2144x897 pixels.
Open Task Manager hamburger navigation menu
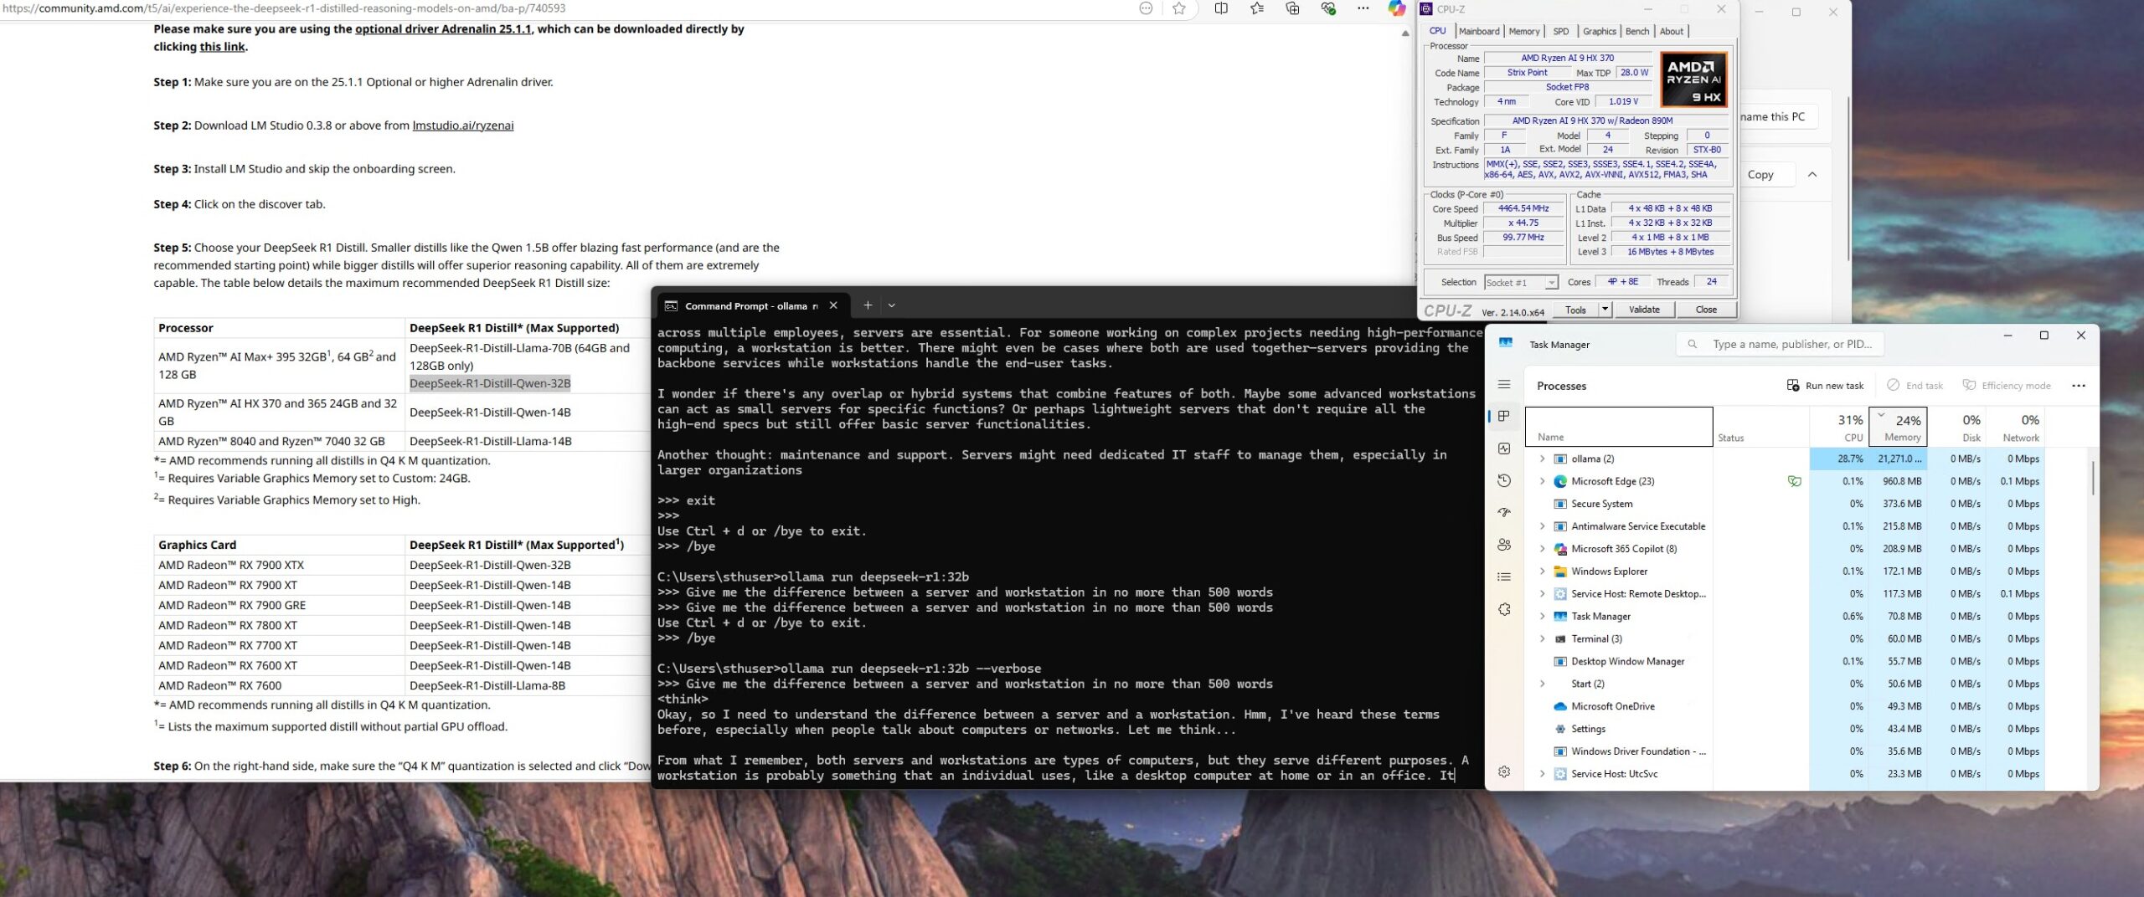point(1504,385)
